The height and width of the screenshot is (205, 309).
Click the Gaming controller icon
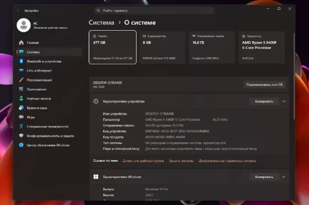tap(22, 117)
